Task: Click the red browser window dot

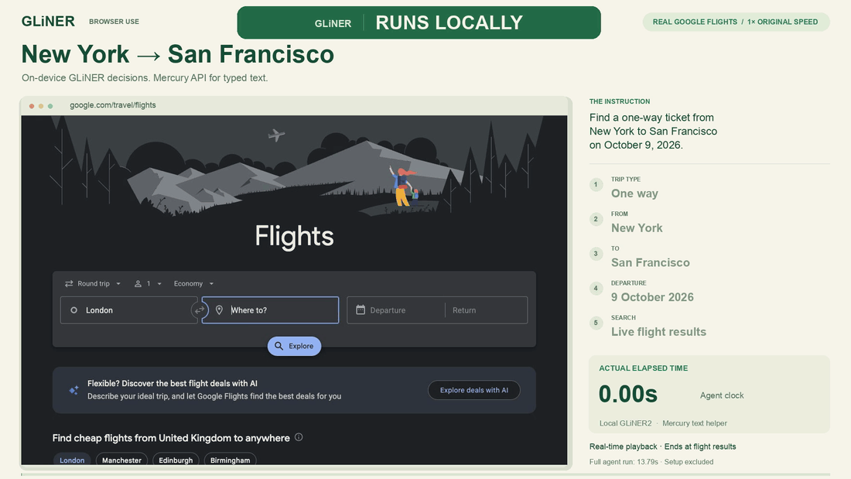Action: [32, 106]
